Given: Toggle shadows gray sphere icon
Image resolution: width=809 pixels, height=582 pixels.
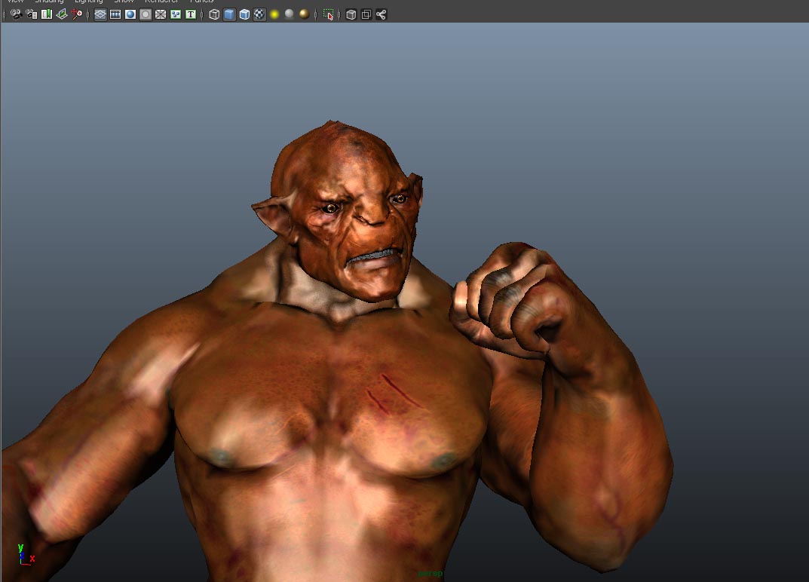Looking at the screenshot, I should tap(290, 14).
